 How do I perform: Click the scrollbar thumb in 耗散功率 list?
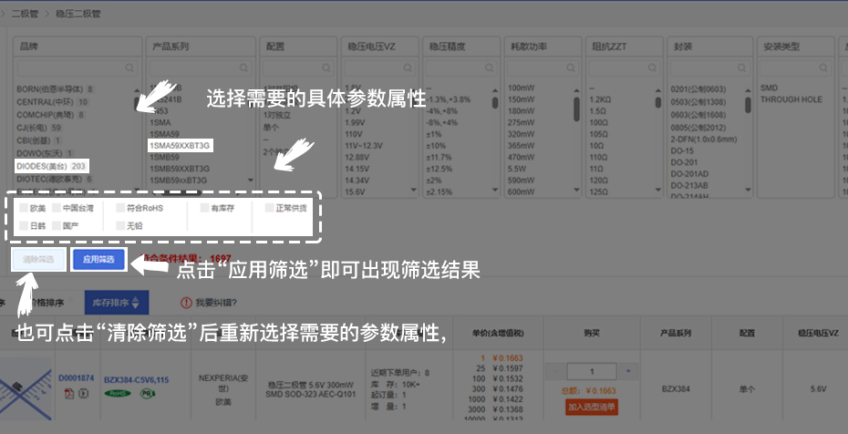[576, 108]
